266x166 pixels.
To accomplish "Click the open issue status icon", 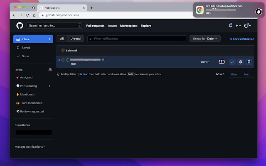I will [x=68, y=60].
